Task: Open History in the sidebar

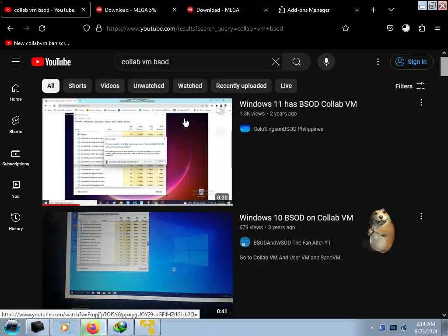Action: (x=16, y=222)
